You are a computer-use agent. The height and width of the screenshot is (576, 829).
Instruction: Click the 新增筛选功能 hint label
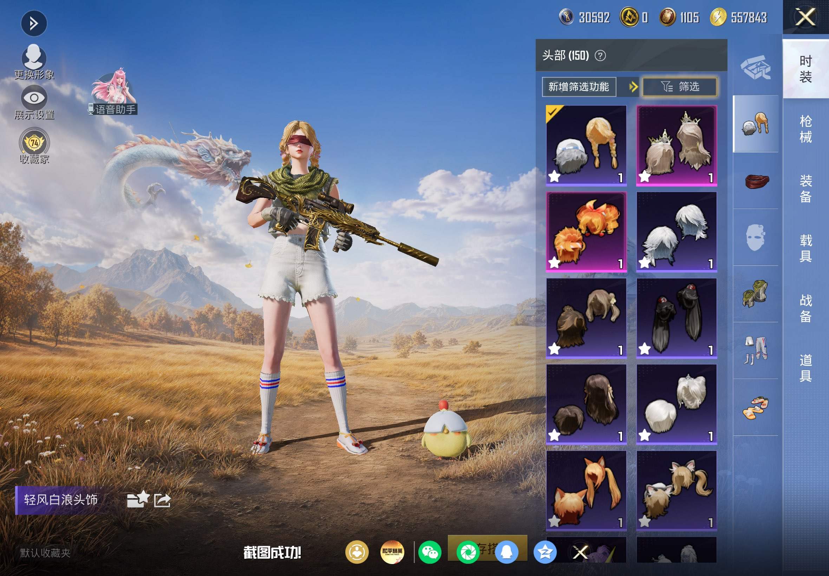coord(579,87)
